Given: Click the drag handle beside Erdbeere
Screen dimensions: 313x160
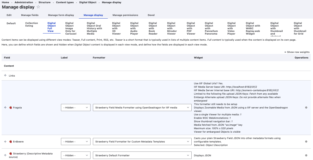Looking at the screenshot, I should [5, 142].
